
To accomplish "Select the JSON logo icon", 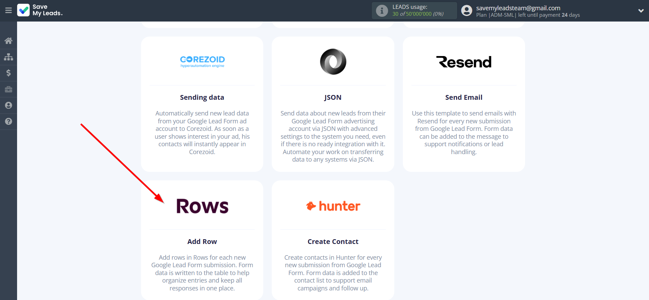I will 333,62.
